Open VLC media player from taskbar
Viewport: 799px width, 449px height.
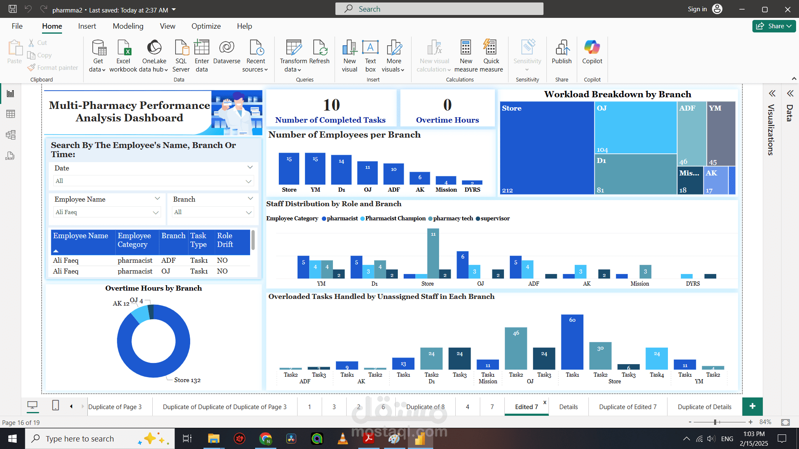tap(342, 439)
